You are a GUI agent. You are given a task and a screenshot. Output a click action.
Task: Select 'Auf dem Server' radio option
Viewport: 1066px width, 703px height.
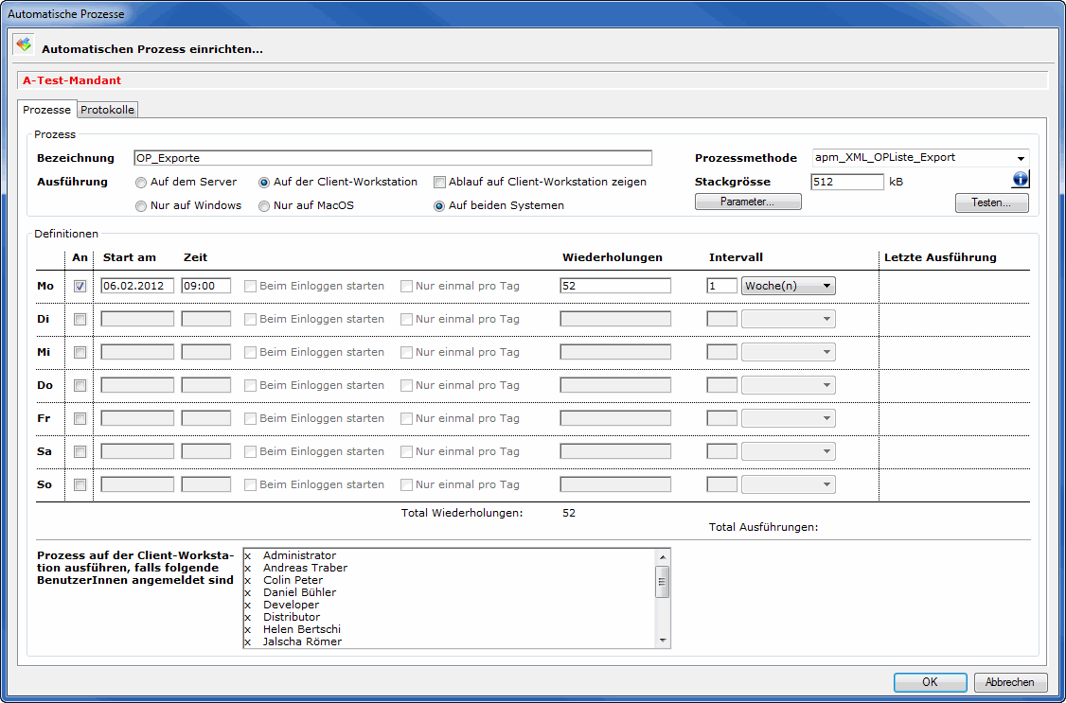(x=141, y=182)
